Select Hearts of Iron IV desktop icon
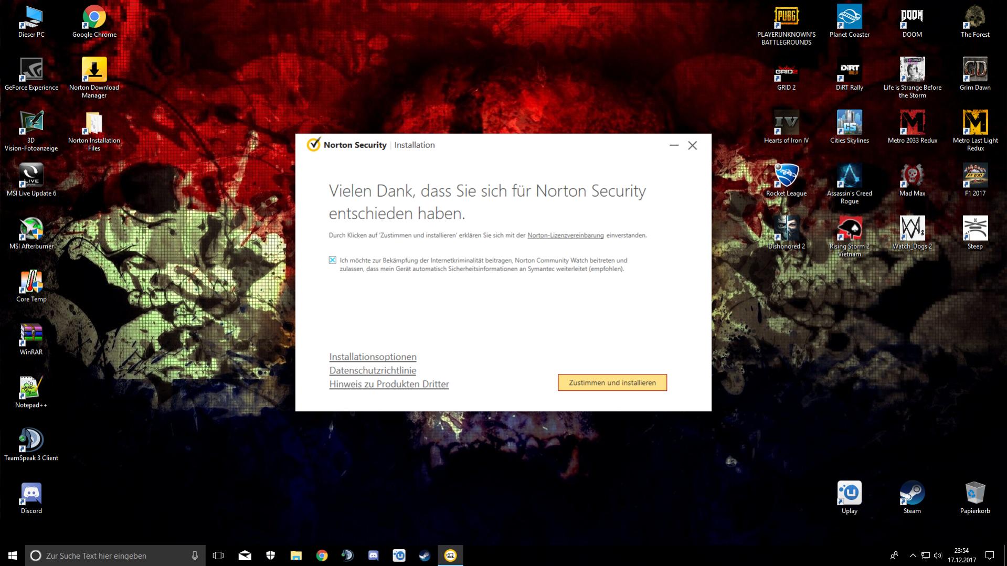The height and width of the screenshot is (566, 1007). 787,127
